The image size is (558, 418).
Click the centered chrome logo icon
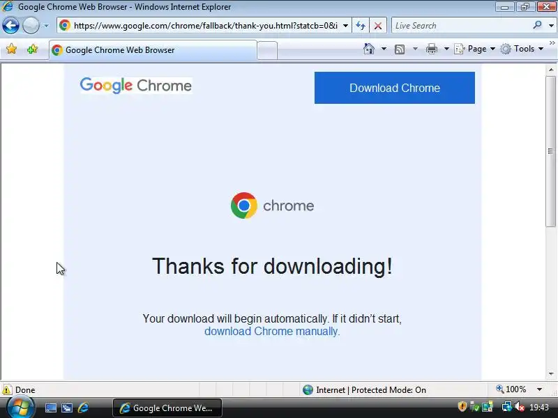243,206
